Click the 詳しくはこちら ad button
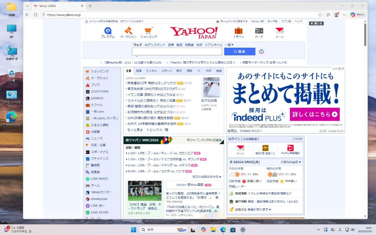This screenshot has width=376, height=235. coord(315,115)
